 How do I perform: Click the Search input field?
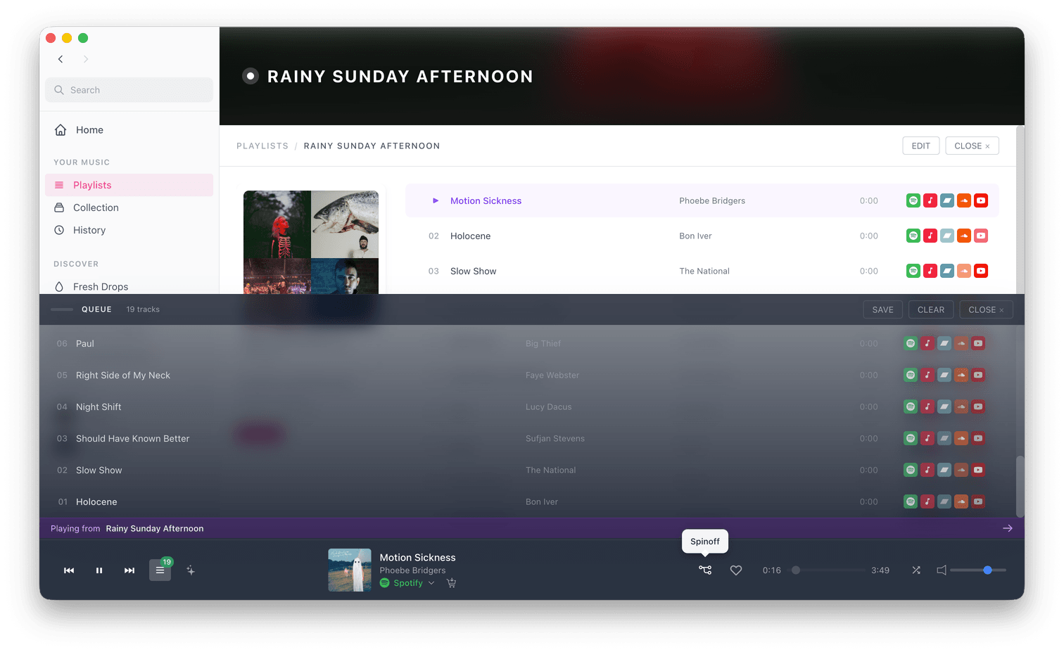[x=129, y=89]
